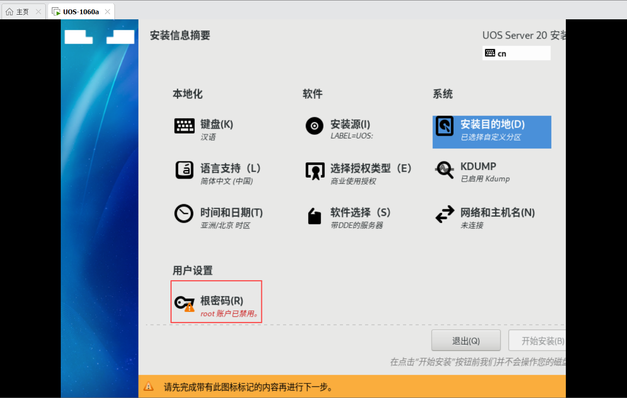The height and width of the screenshot is (398, 627).
Task: Click the 安装信息摘要 heading
Action: coord(180,35)
